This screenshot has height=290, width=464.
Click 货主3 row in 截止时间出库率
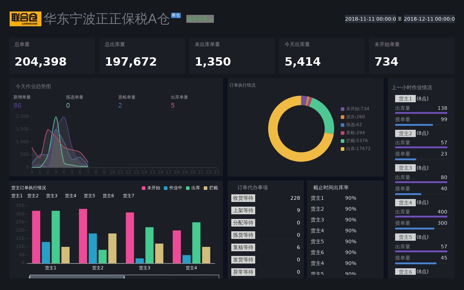(345, 220)
